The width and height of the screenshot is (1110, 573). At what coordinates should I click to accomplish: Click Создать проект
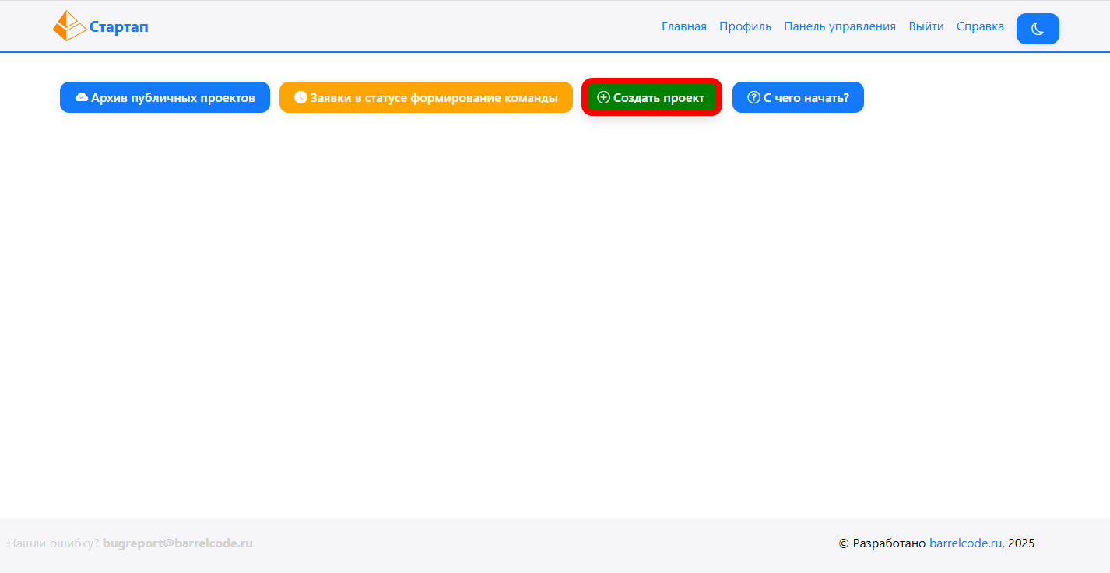(x=652, y=97)
